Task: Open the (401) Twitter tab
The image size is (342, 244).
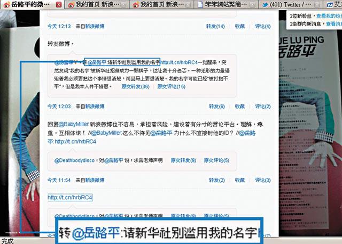Action: click(291, 5)
